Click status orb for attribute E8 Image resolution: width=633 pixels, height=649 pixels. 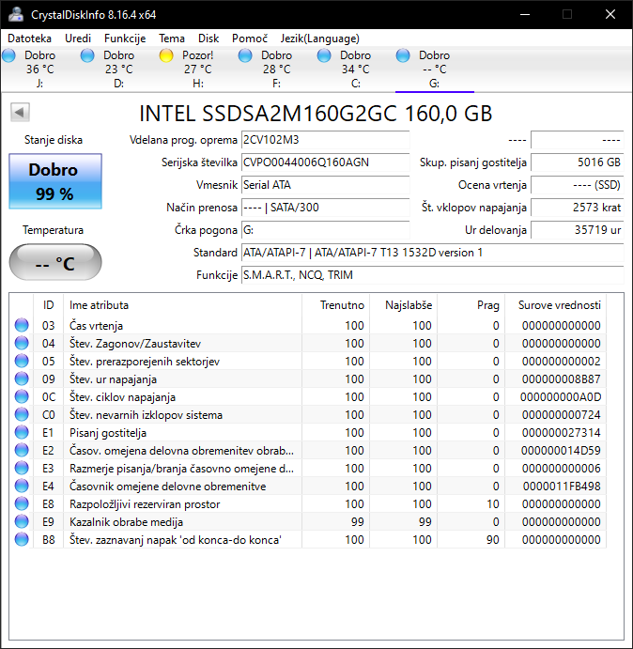click(22, 503)
